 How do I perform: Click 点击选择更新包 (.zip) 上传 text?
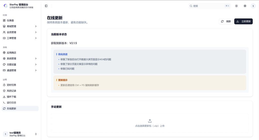pos(150,126)
